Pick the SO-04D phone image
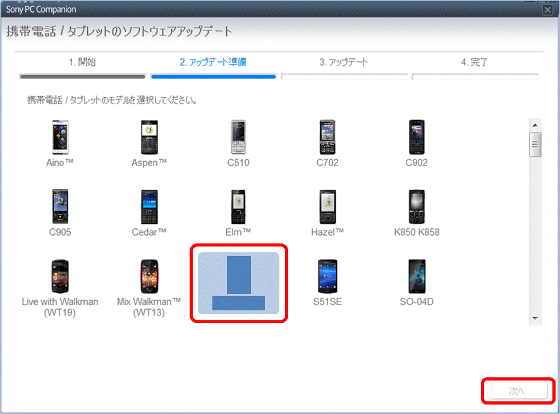The height and width of the screenshot is (414, 560). coord(417,276)
